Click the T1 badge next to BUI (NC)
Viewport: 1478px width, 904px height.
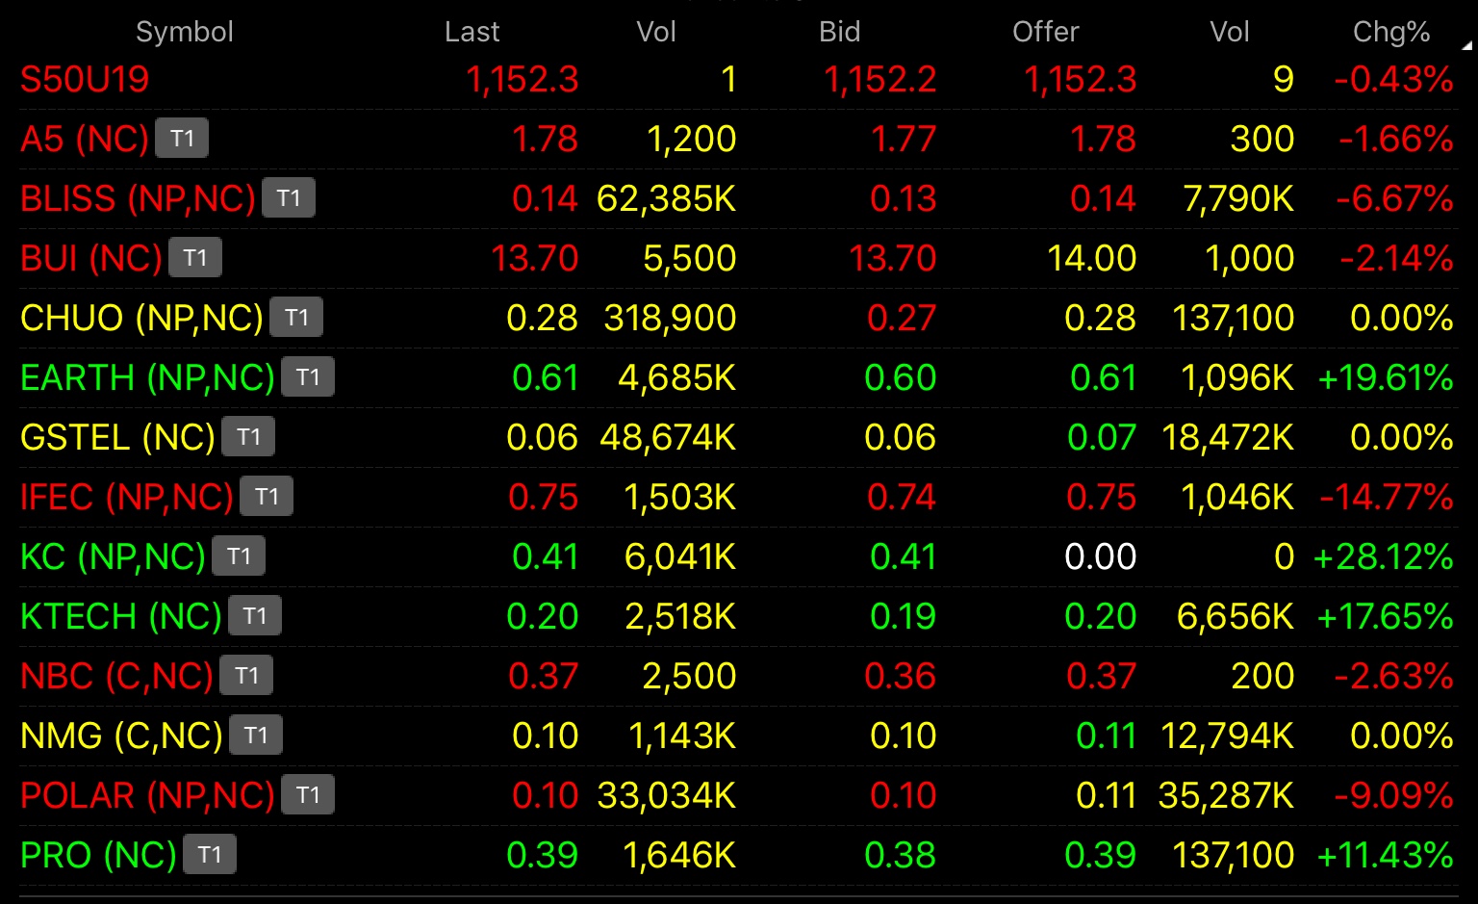[195, 258]
